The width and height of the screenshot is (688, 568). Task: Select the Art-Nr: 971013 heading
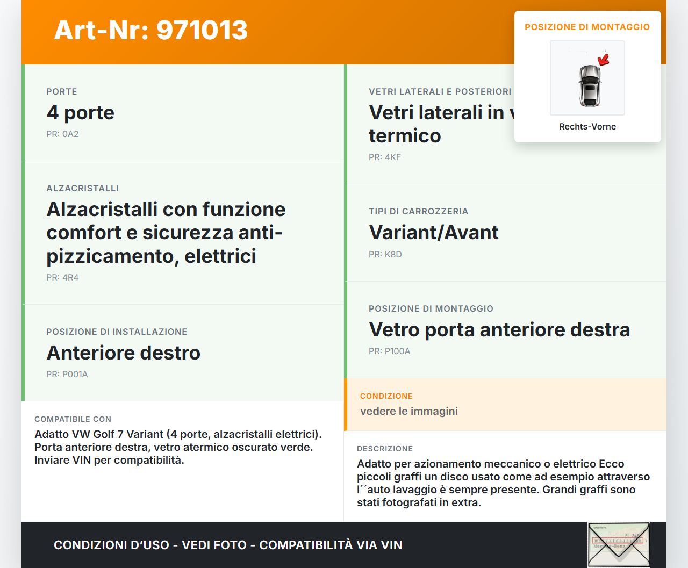click(151, 30)
